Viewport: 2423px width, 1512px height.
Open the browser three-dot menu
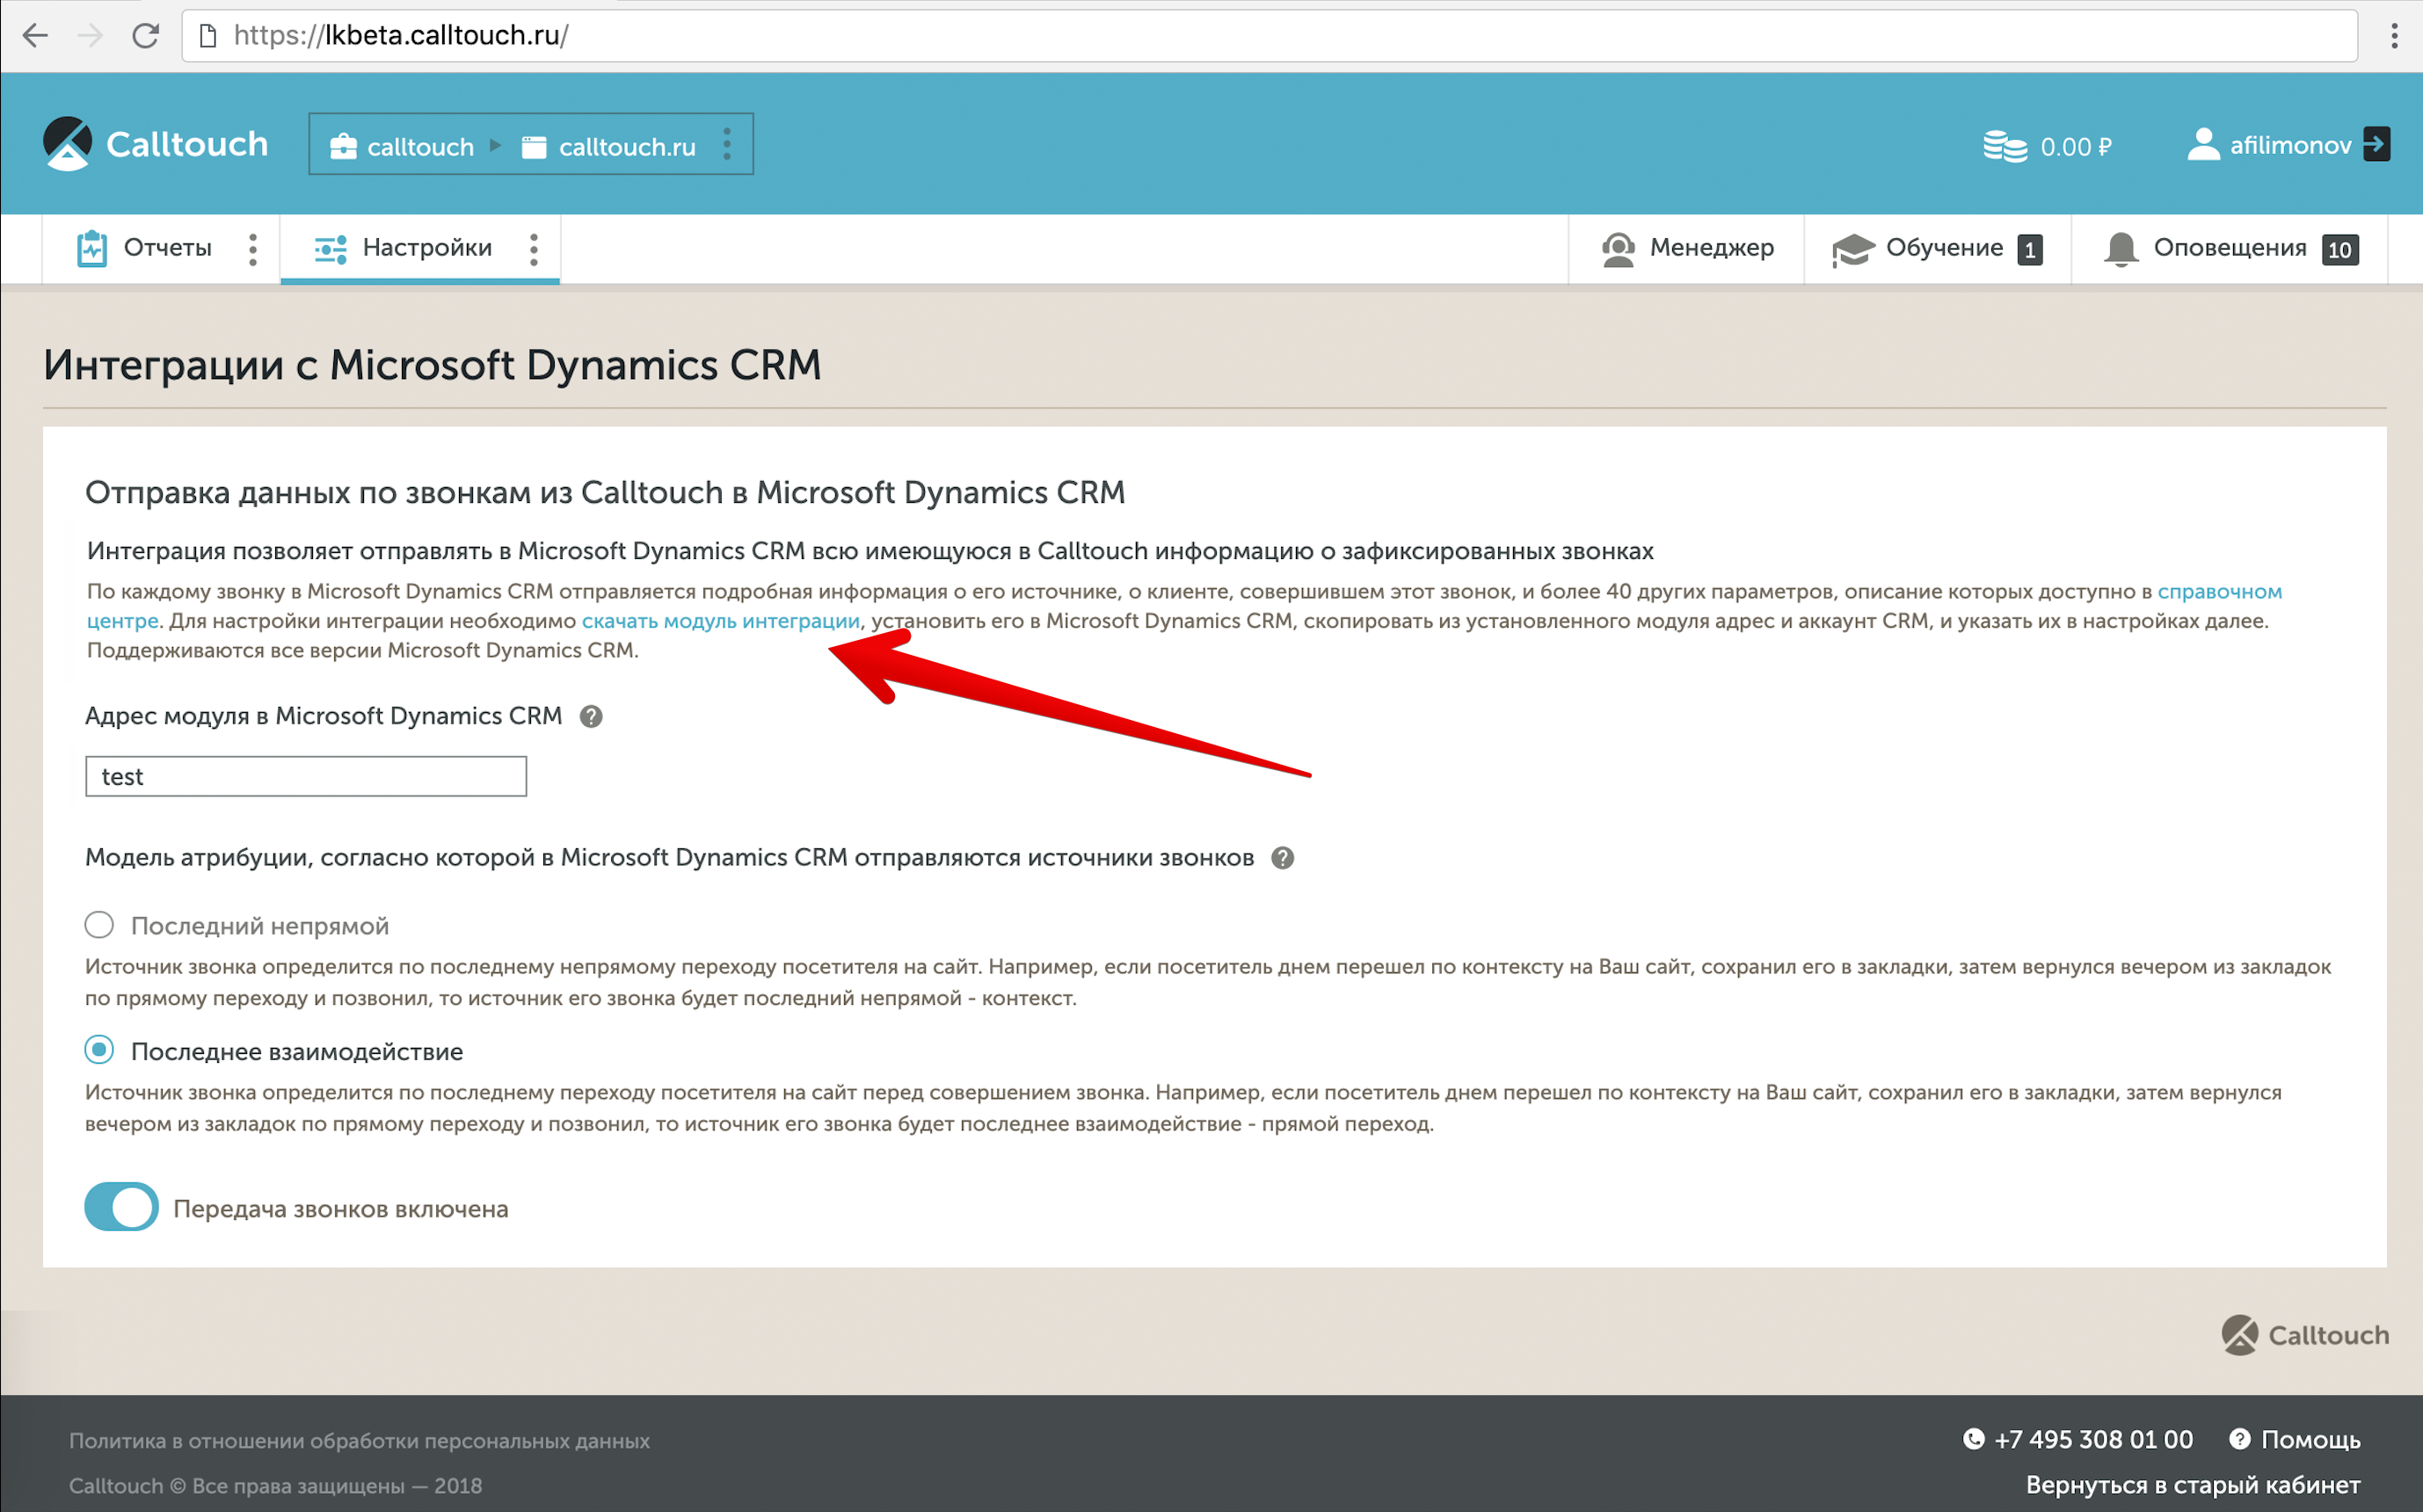[x=2394, y=36]
